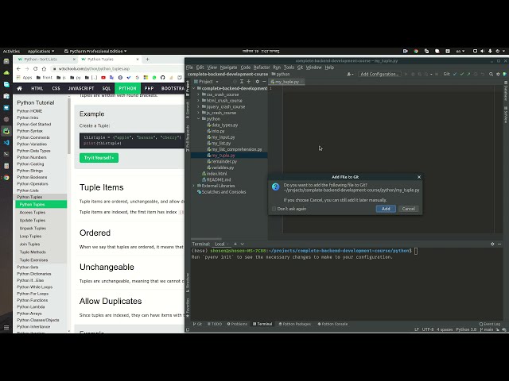
Task: Hide the Terminal panel with minus icon
Action: pos(499,244)
